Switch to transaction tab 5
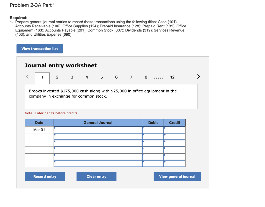 click(101, 77)
